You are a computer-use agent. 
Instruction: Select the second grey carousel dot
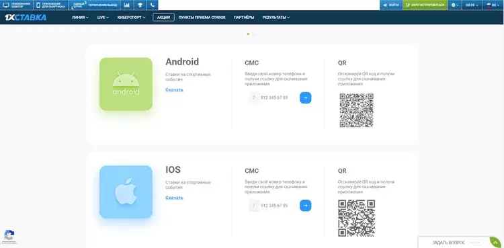(x=253, y=34)
